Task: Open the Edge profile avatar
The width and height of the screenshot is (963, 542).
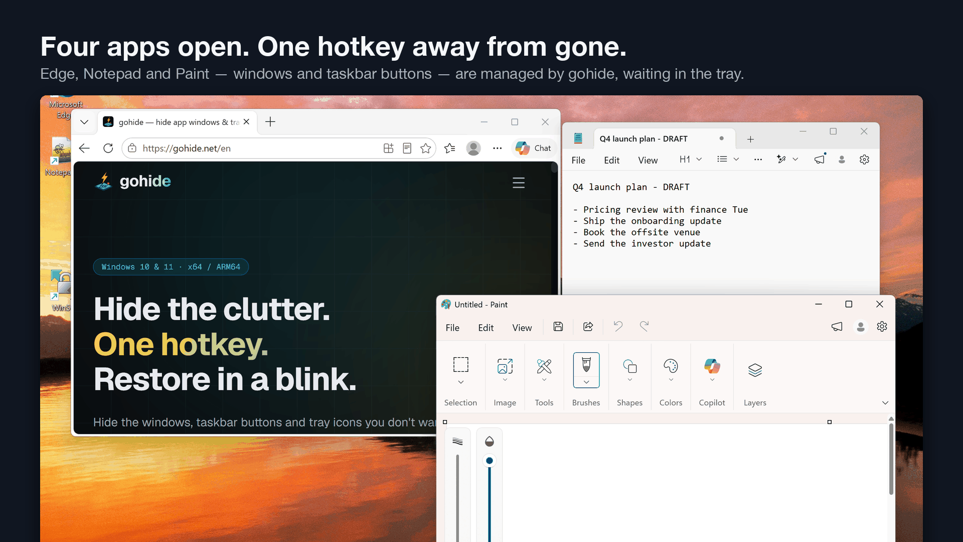Action: click(x=473, y=148)
